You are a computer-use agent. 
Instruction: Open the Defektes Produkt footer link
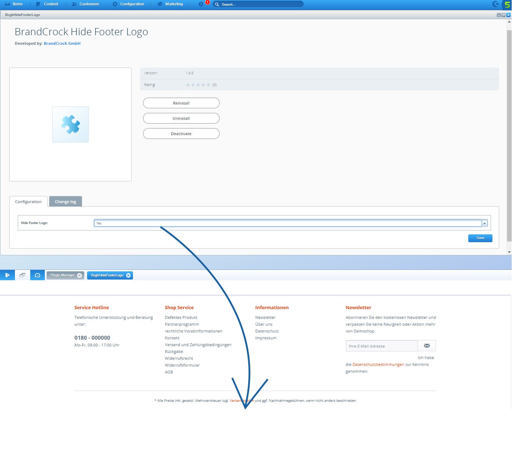181,318
